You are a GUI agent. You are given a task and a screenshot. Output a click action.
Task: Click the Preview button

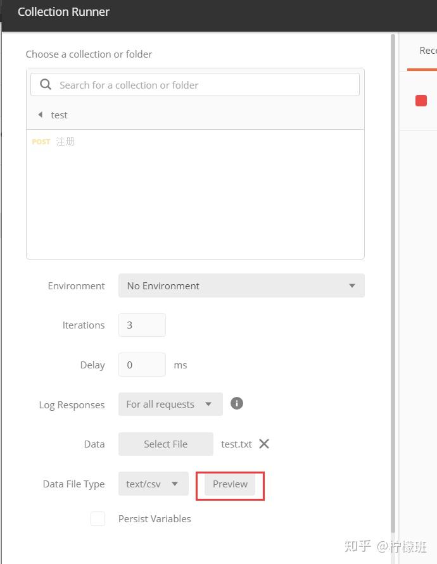click(230, 484)
